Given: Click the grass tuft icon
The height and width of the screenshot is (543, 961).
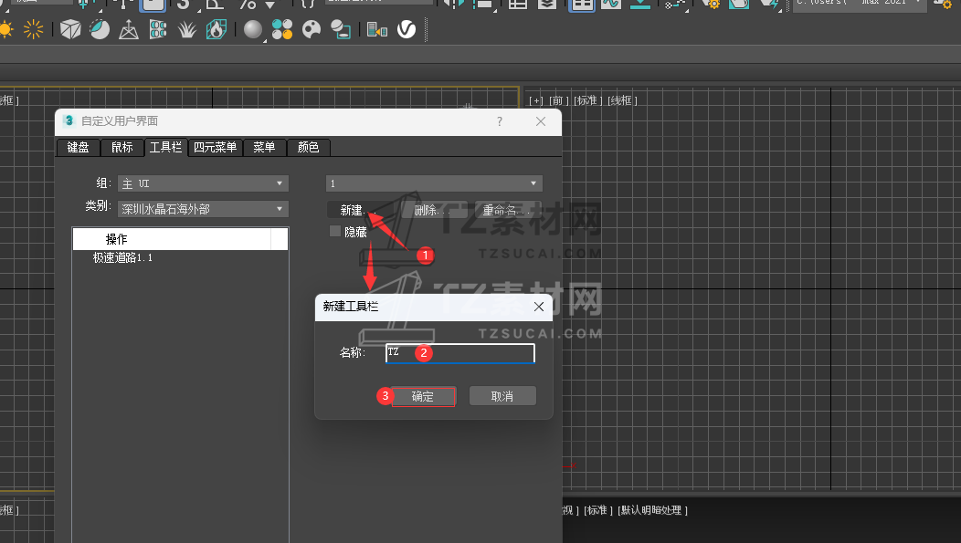Looking at the screenshot, I should (187, 29).
